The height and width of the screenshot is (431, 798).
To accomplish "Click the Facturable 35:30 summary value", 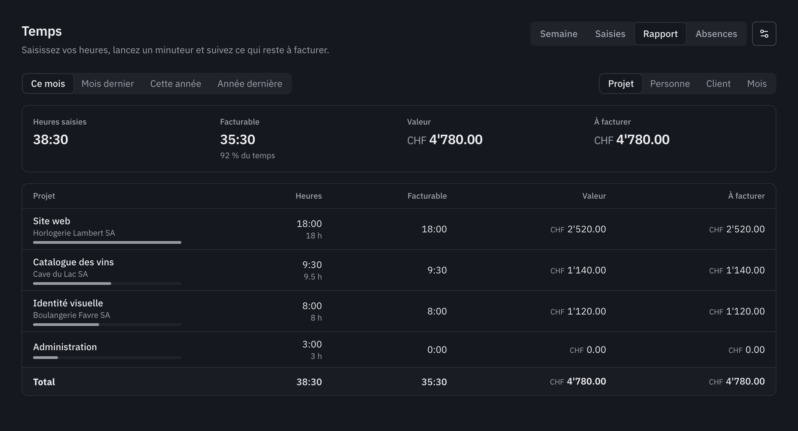I will point(238,139).
